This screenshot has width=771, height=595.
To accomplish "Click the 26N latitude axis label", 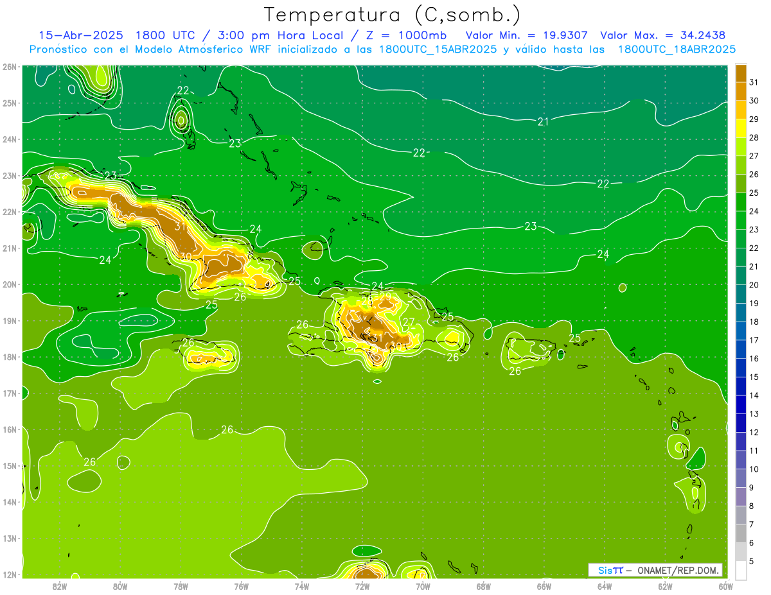I will click(x=10, y=67).
